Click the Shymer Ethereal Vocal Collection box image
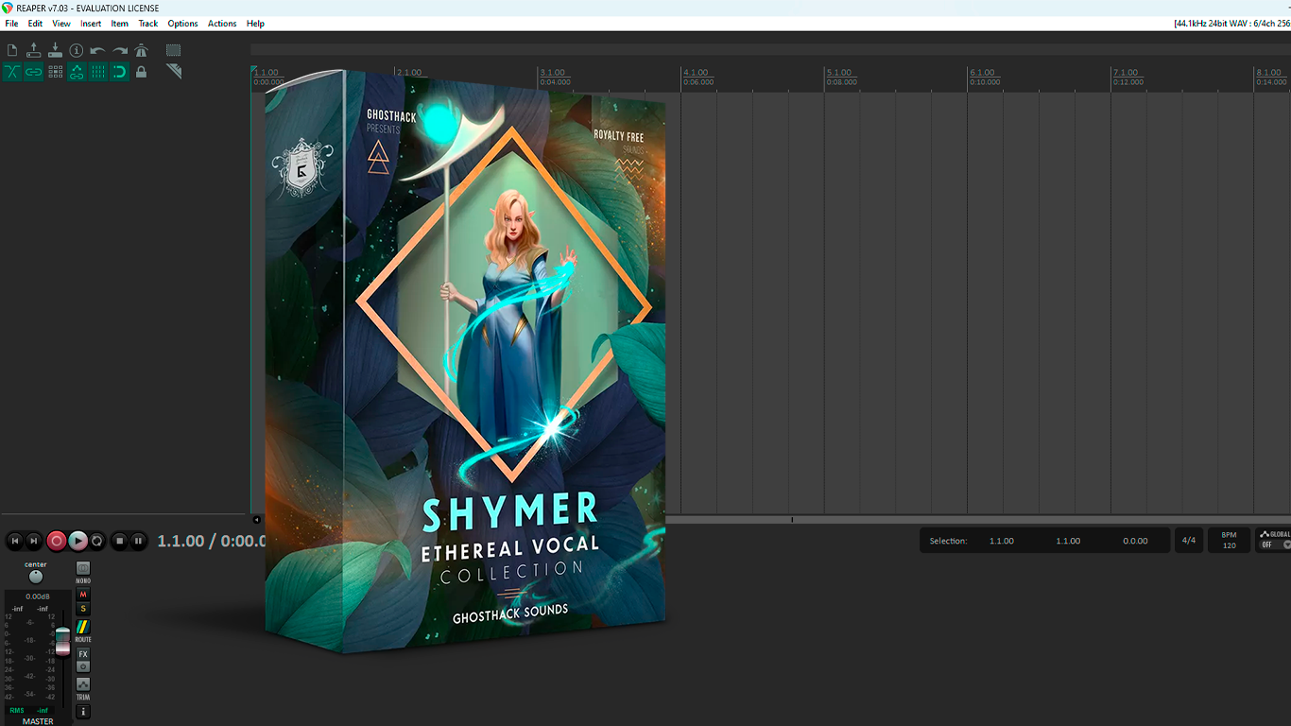The image size is (1291, 726). [x=466, y=362]
